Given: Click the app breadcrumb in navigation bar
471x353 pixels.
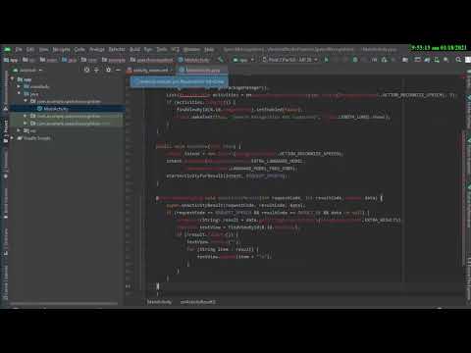Looking at the screenshot, I should (x=11, y=60).
